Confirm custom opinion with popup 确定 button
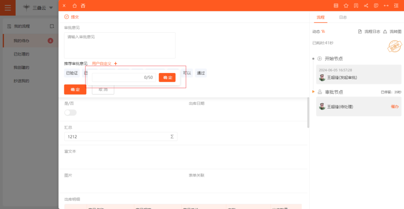 click(x=167, y=77)
